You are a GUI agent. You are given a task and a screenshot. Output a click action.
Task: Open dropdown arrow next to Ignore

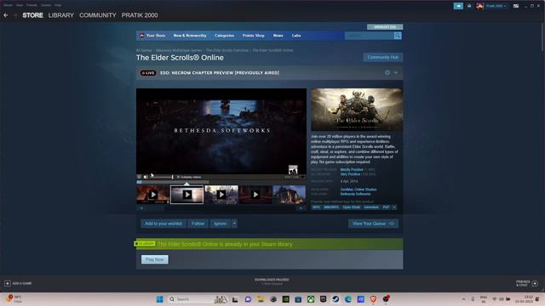234,224
